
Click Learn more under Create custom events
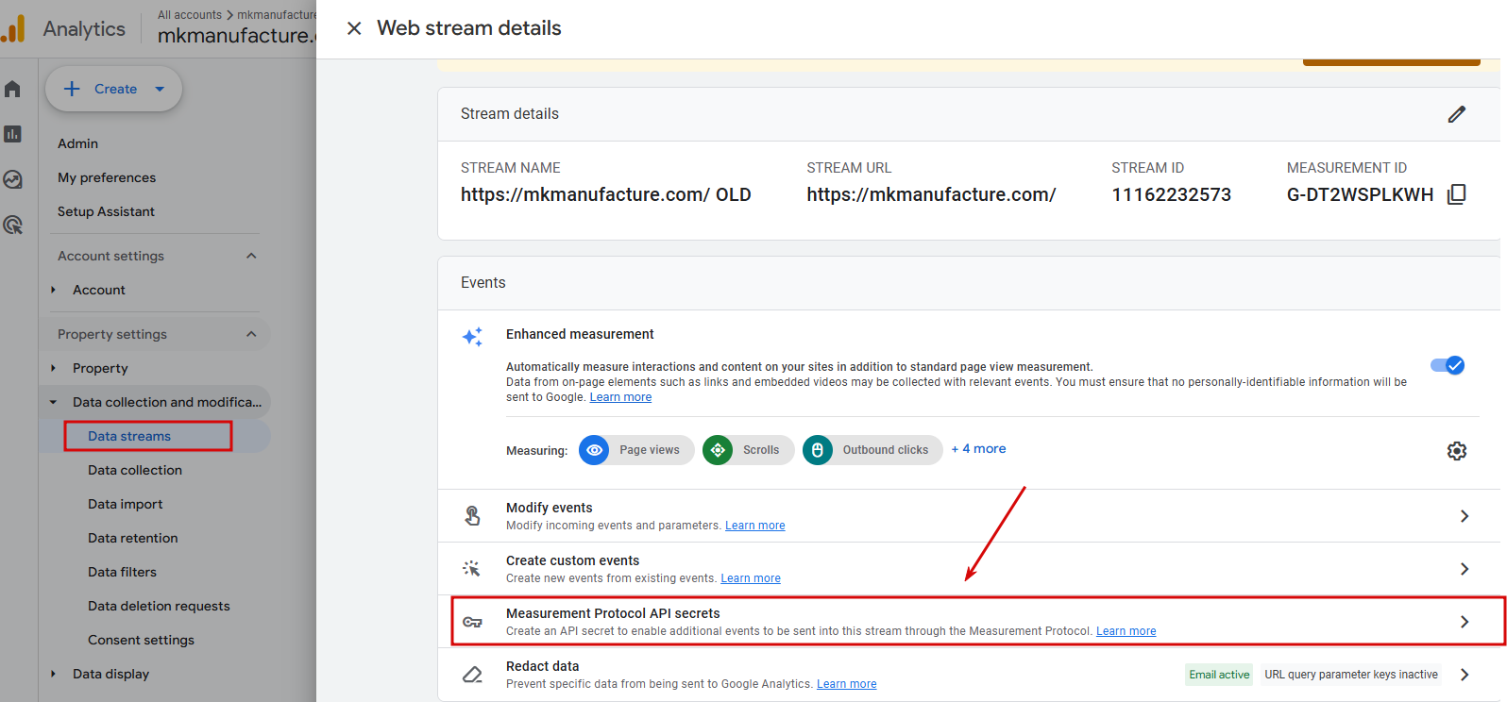tap(751, 578)
